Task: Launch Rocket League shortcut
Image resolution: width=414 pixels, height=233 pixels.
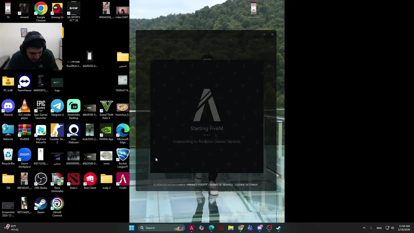Action: click(123, 159)
